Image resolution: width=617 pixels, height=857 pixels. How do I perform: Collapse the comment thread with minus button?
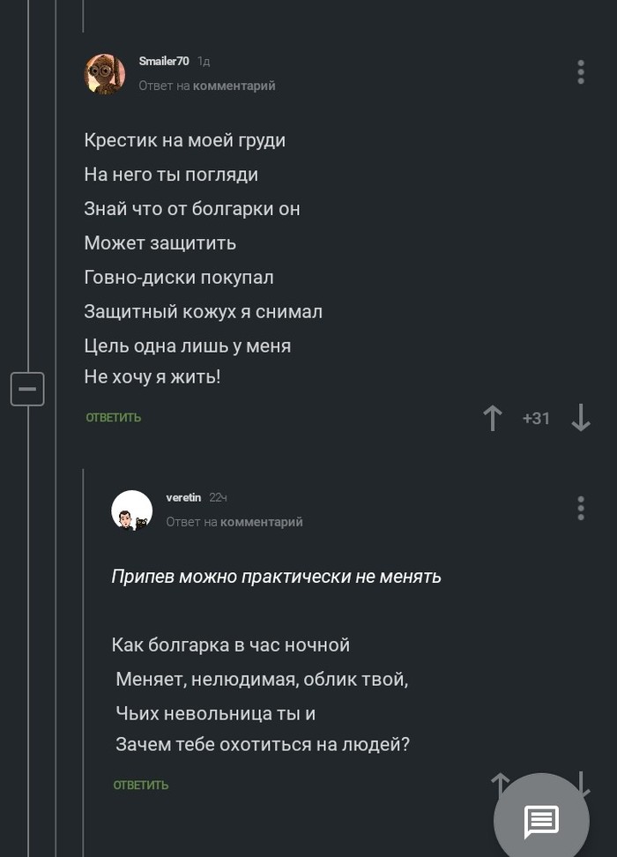click(x=27, y=388)
